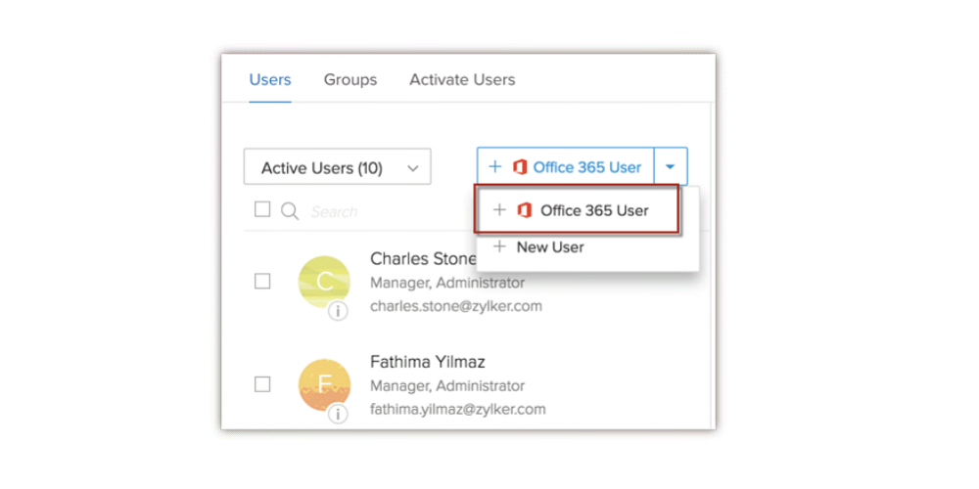Click Manager, Administrator under Charles Stone
This screenshot has width=979, height=489.
pyautogui.click(x=447, y=283)
